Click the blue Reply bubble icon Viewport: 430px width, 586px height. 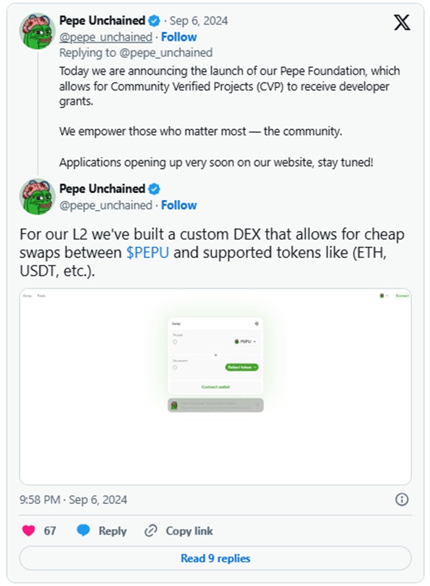pos(84,531)
